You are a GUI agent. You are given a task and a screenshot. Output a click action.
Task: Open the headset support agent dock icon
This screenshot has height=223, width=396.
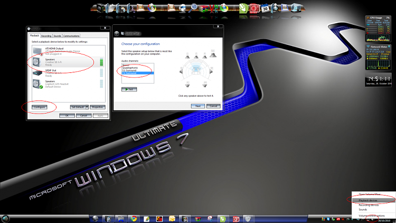(x=182, y=8)
